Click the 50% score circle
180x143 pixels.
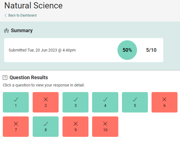(x=127, y=50)
